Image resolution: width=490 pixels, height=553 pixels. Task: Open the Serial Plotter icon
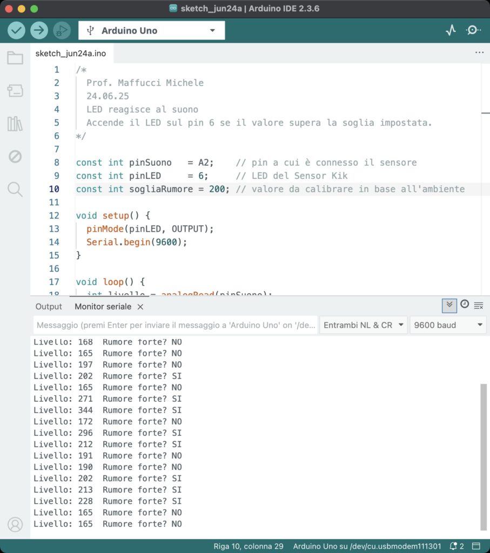tap(451, 30)
